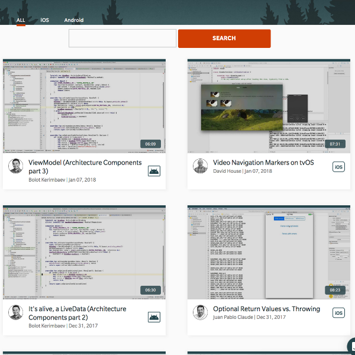Click Android icon on LiveData card
The height and width of the screenshot is (355, 355).
point(154,317)
